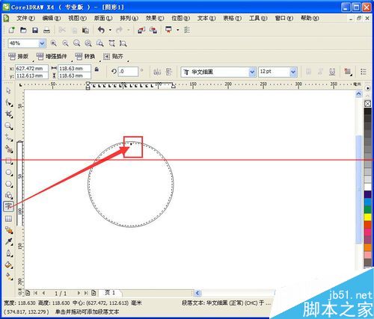This screenshot has width=374, height=319.
Task: Select the Crop tool
Action: pos(9,114)
